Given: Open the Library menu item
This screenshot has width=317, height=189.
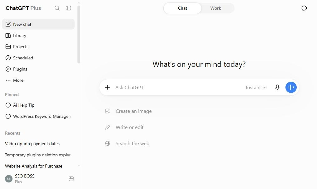Looking at the screenshot, I should pos(38,35).
